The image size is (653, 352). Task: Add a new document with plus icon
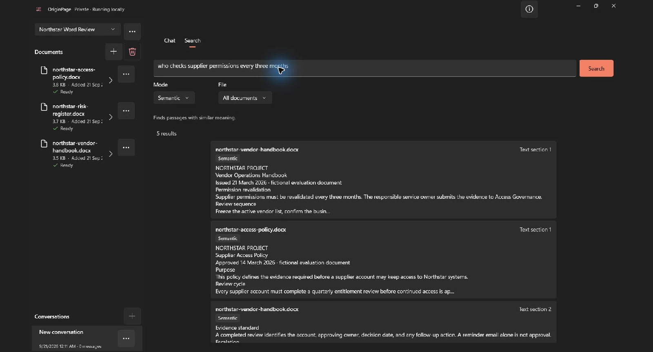tap(113, 51)
